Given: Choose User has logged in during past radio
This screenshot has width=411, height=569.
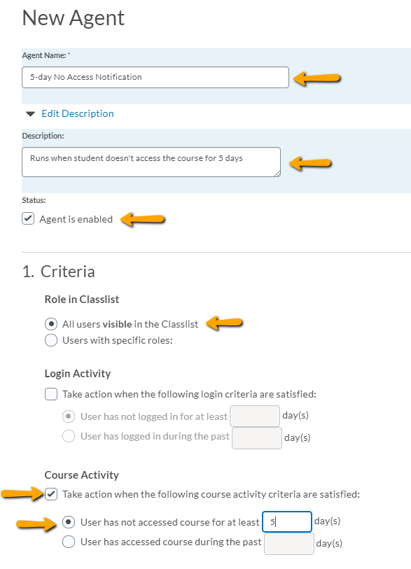Looking at the screenshot, I should coord(69,436).
